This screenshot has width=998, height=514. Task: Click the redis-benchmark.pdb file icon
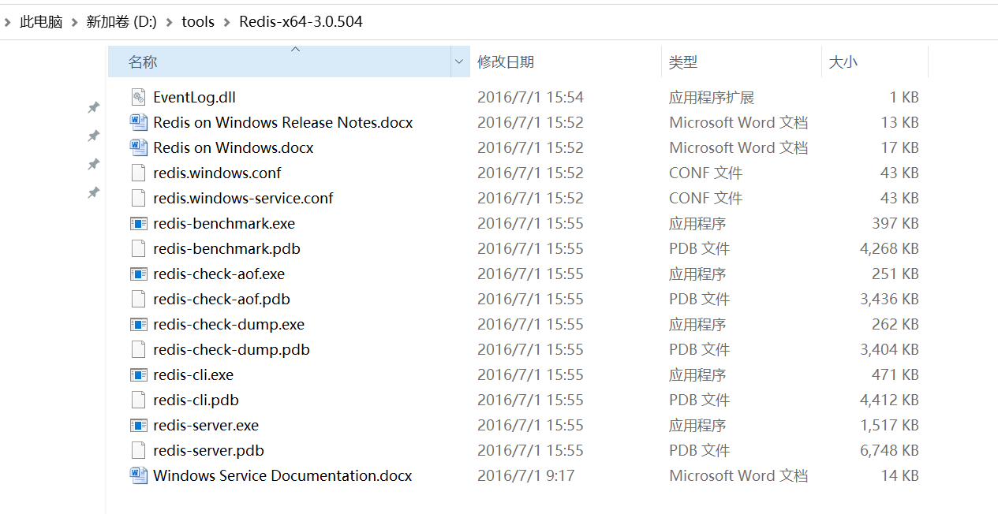click(x=139, y=248)
